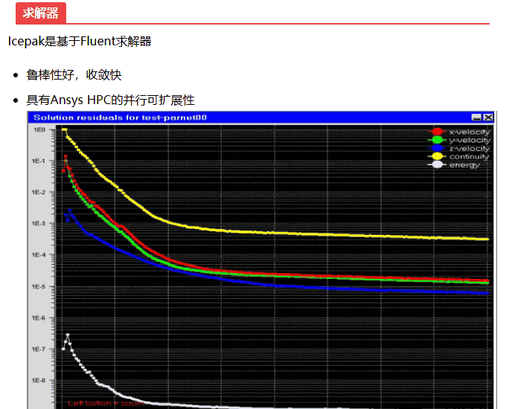Screen dimensions: 509x409
Task: Close the Solution residuals window
Action: (x=488, y=117)
